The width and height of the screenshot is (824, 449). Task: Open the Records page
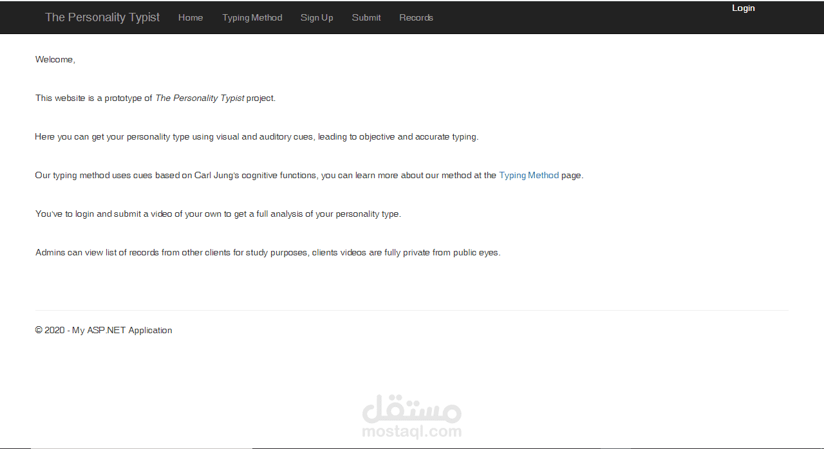(416, 17)
